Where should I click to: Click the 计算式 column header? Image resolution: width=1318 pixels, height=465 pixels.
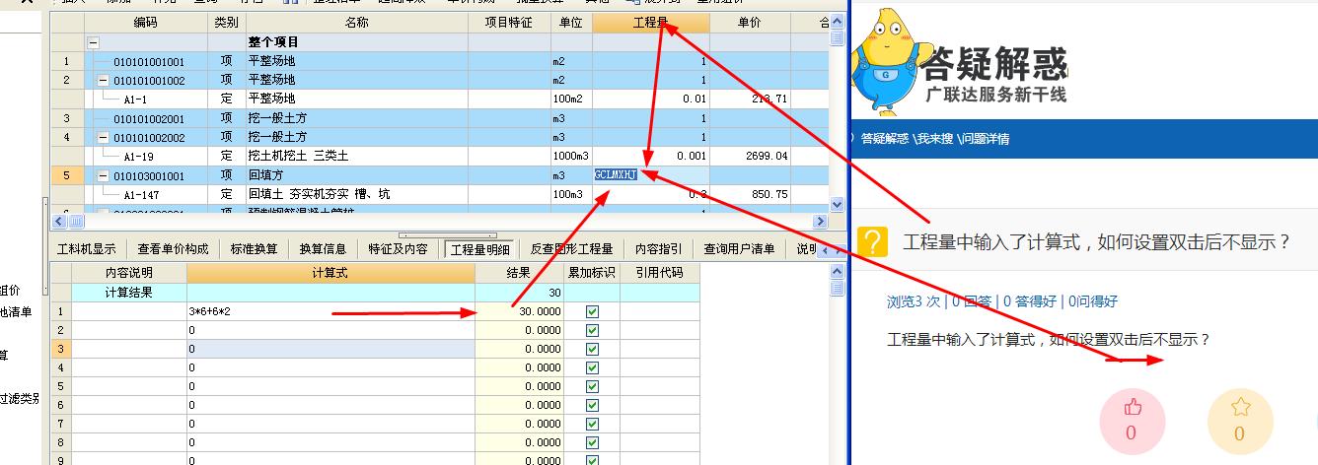(330, 273)
